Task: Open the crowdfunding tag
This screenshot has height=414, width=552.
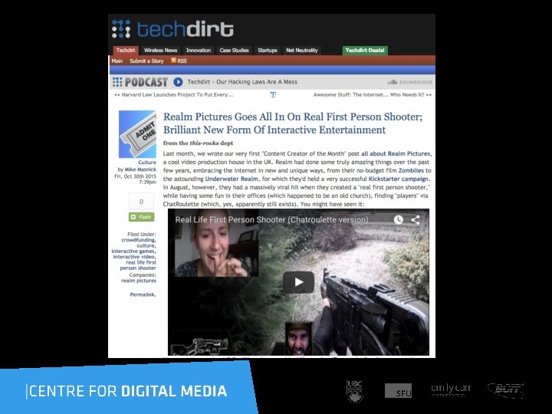Action: [138, 240]
